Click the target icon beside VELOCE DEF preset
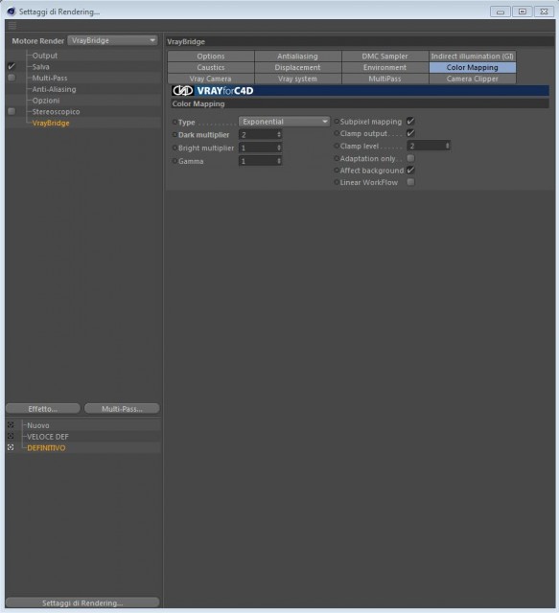 pos(11,436)
